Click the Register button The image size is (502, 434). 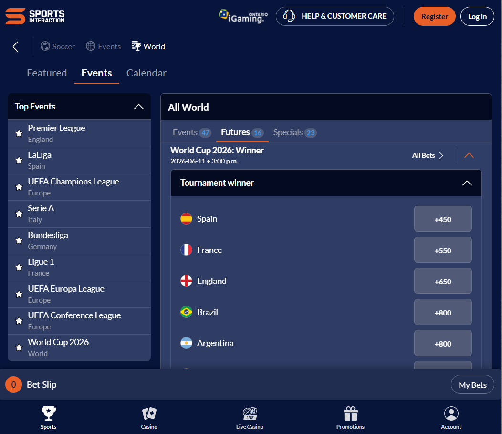coord(434,16)
